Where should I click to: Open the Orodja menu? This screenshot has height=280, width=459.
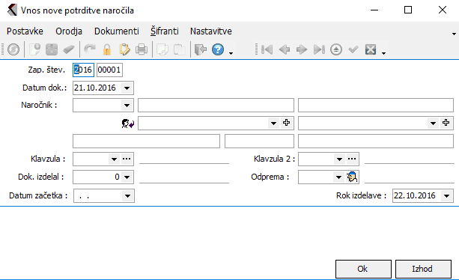(69, 31)
